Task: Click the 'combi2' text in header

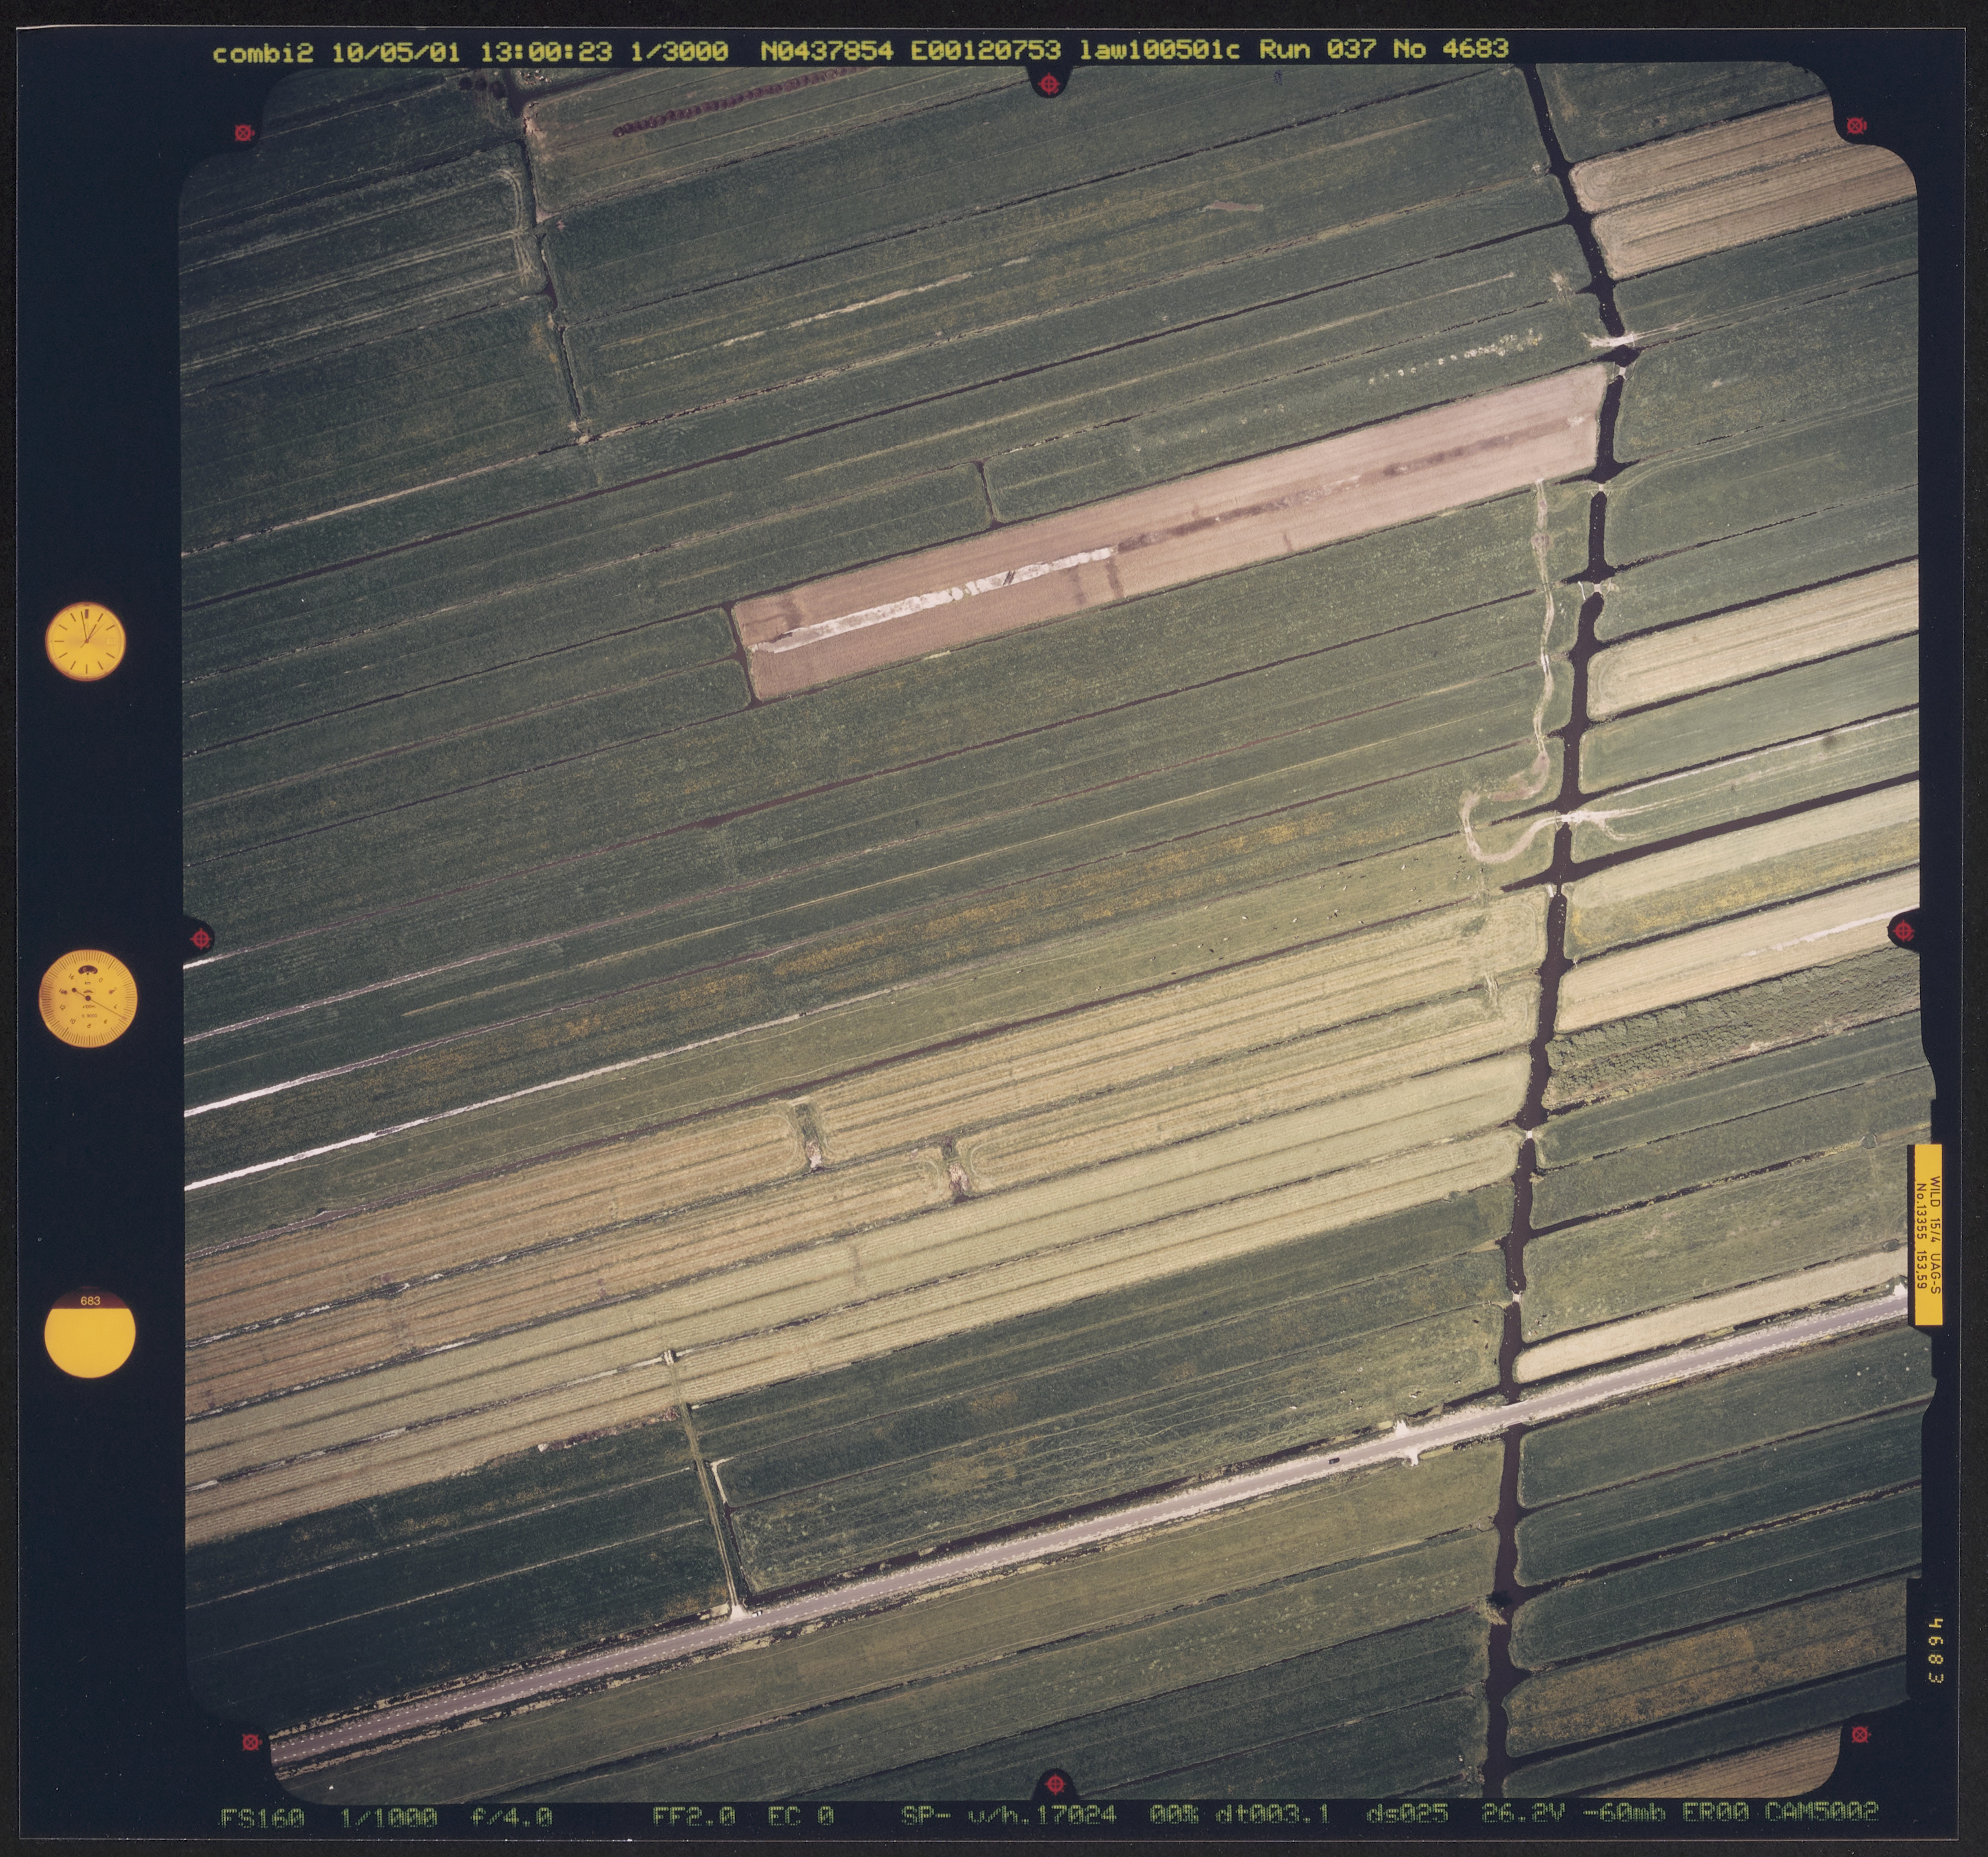Action: pyautogui.click(x=264, y=53)
